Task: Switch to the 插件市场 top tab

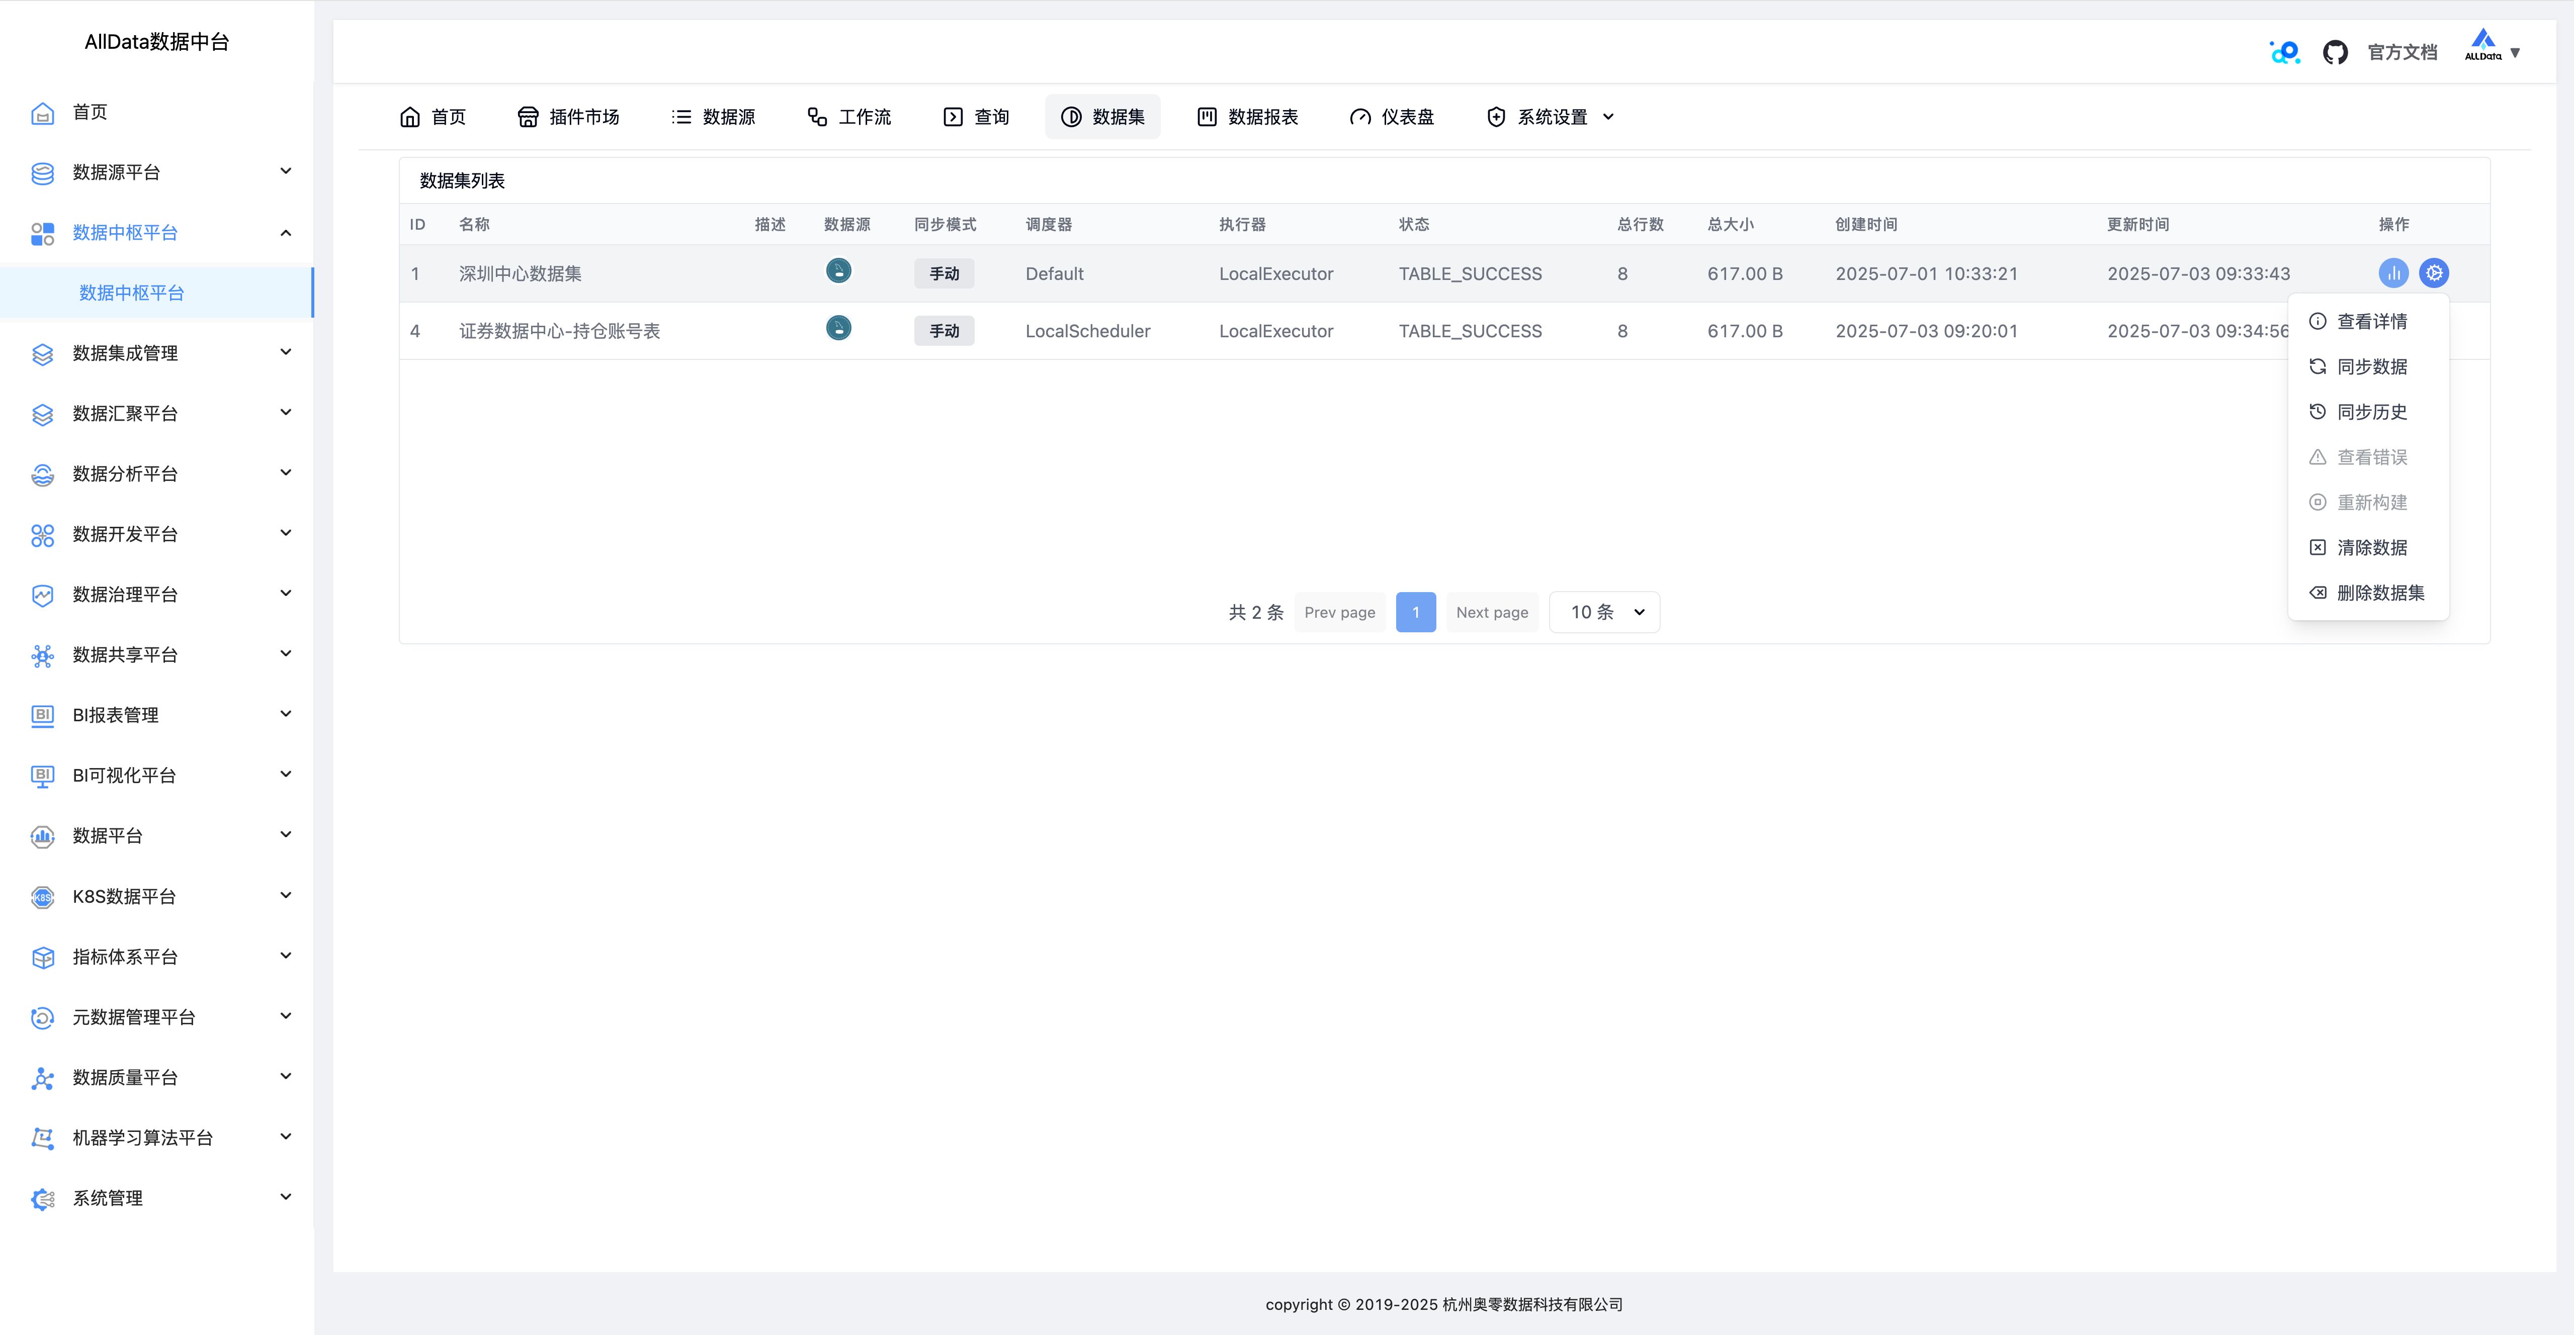Action: pos(568,117)
